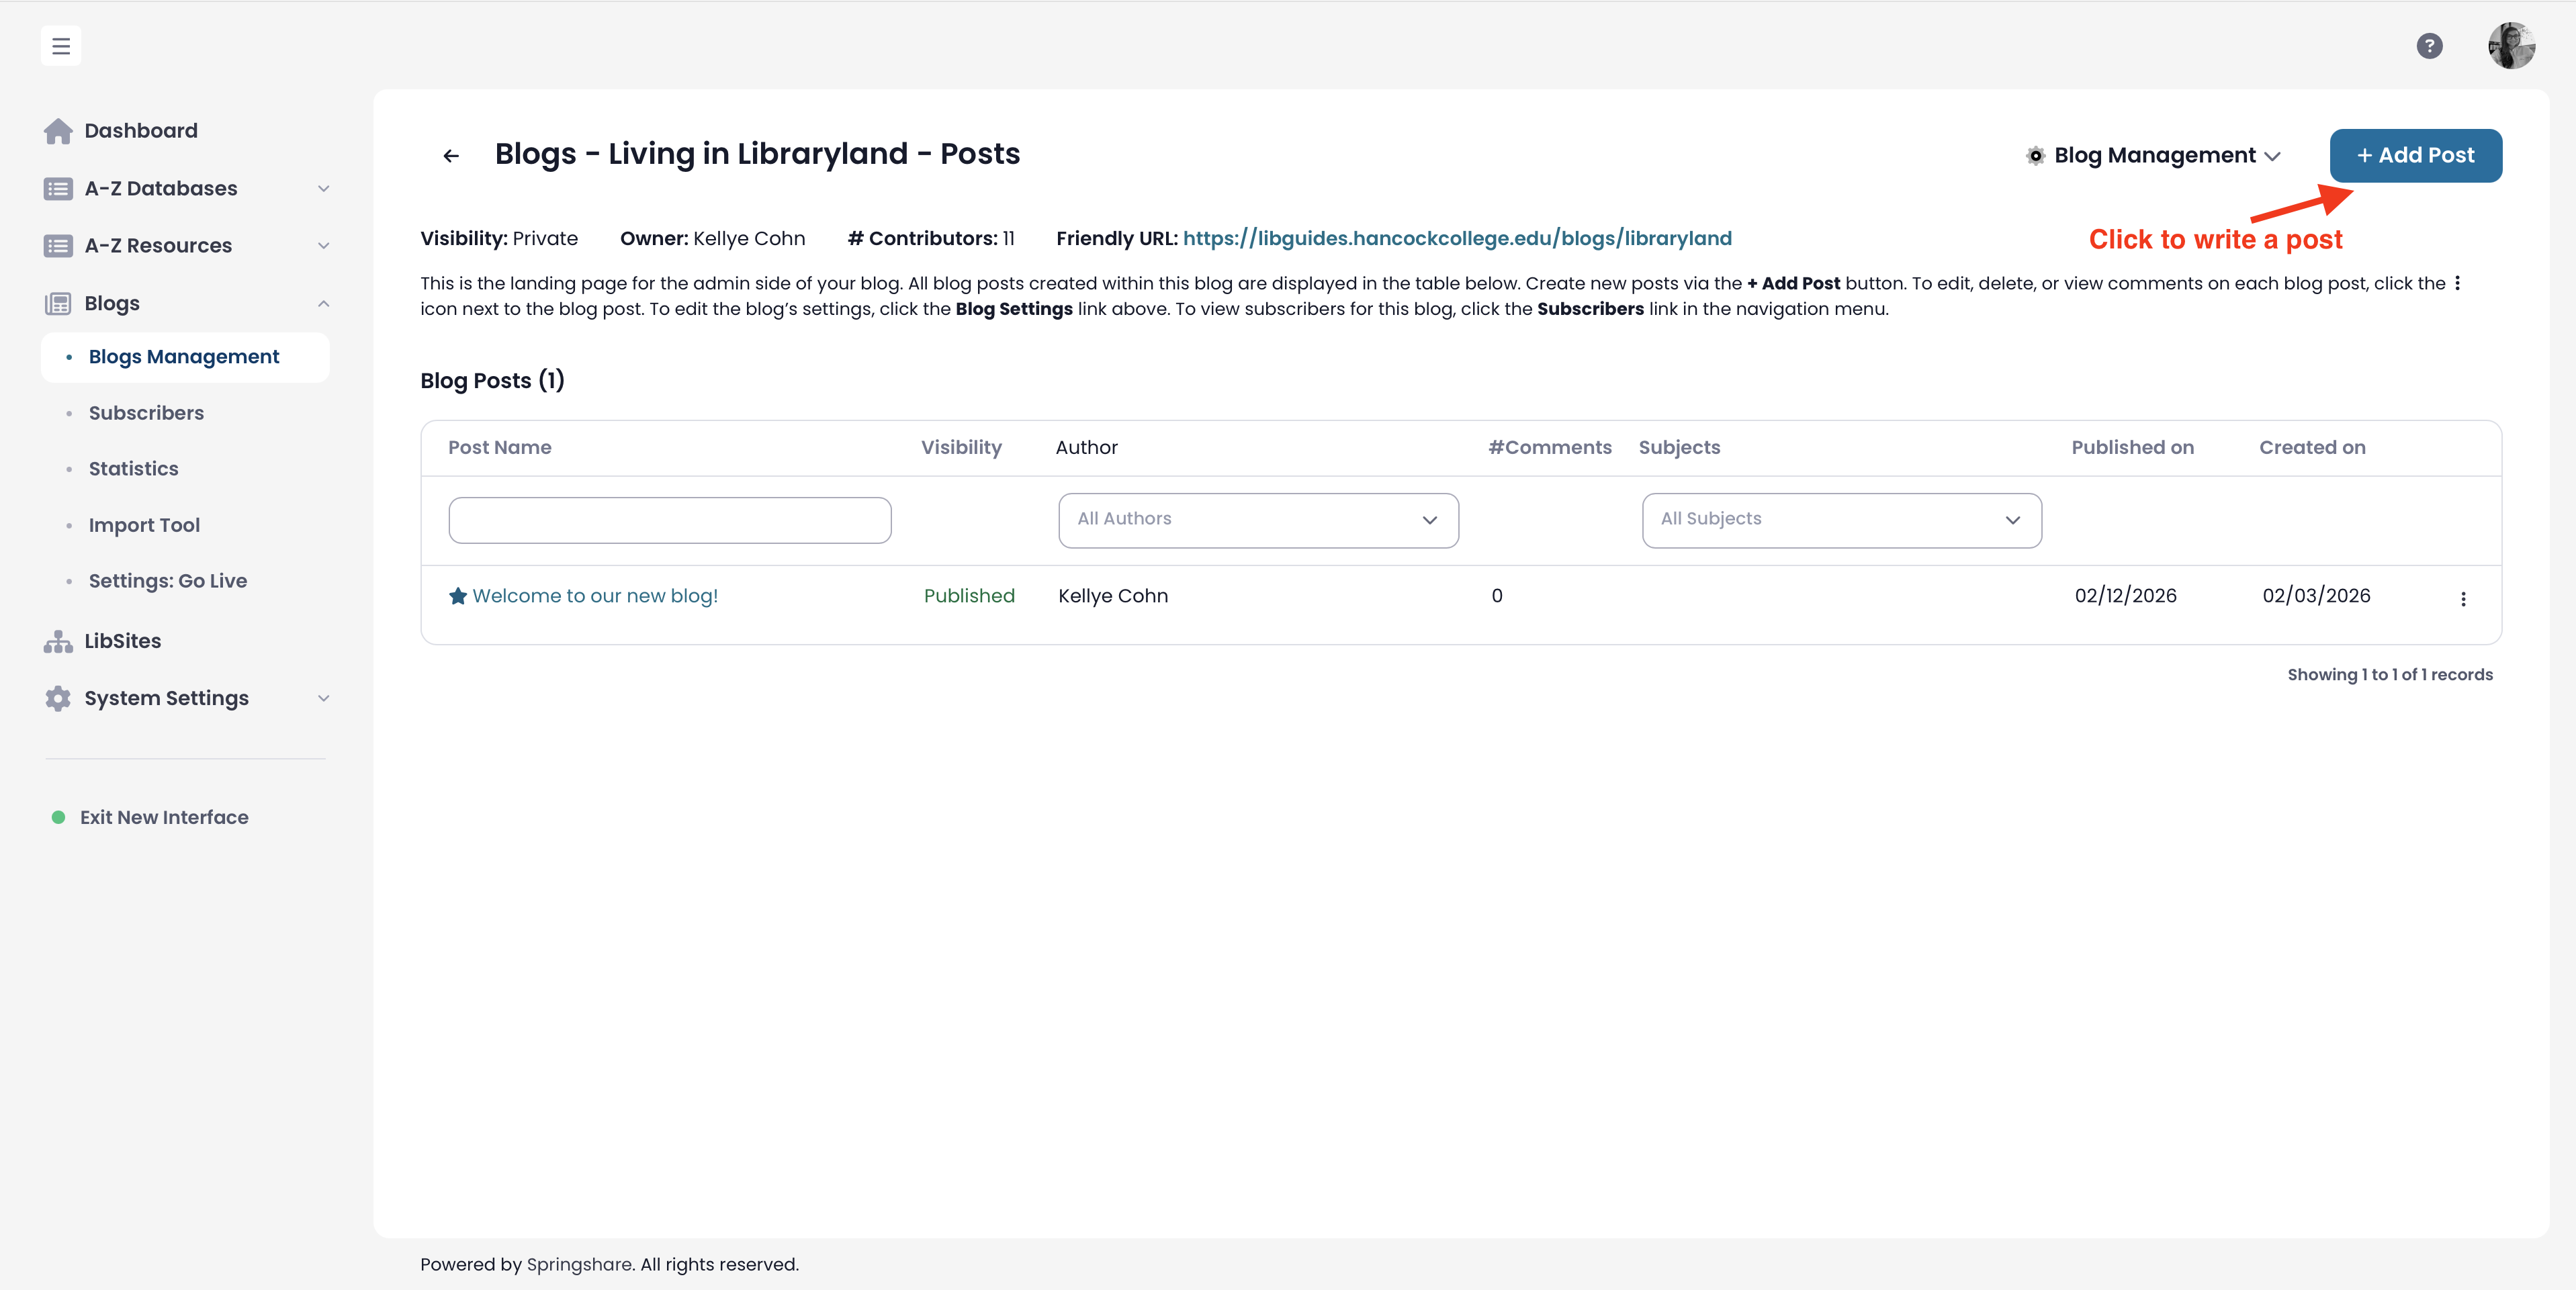Sort by #Comments column header
The image size is (2576, 1290).
pyautogui.click(x=1550, y=448)
